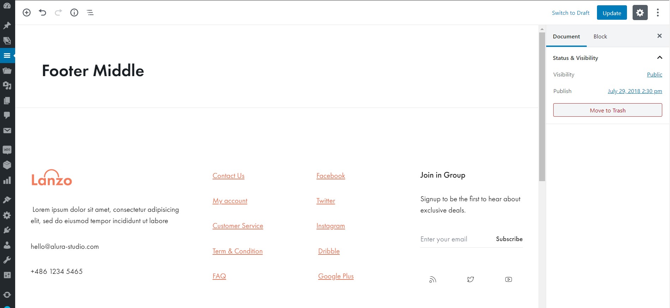
Task: Click the Twitter bird icon in footer
Action: (x=470, y=279)
